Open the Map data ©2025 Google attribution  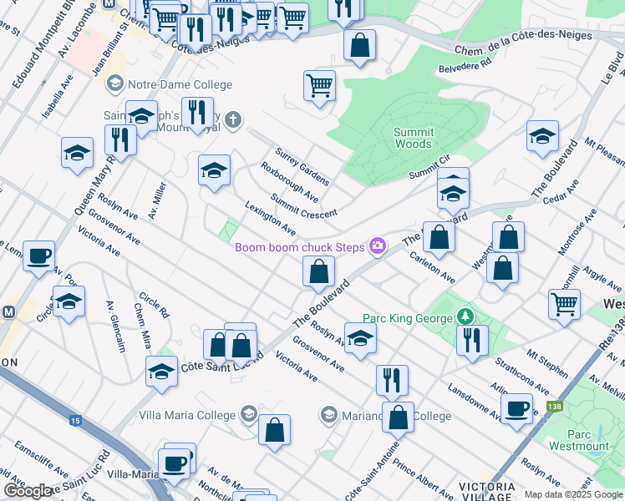[x=572, y=494]
